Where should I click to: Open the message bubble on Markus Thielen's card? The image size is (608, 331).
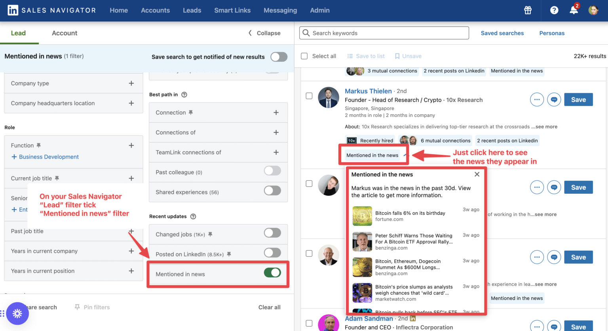tap(554, 99)
